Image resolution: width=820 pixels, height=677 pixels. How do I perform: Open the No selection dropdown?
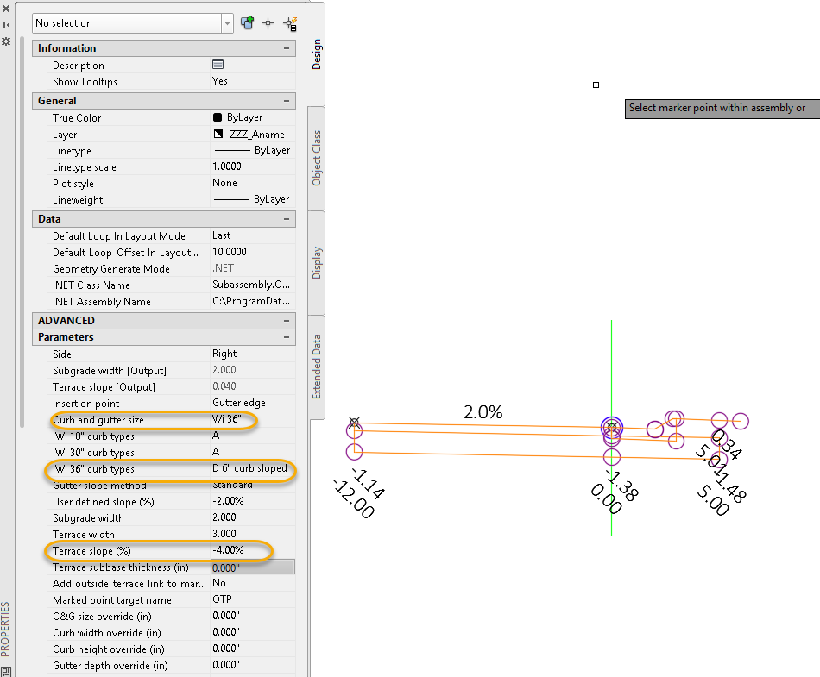pos(227,23)
